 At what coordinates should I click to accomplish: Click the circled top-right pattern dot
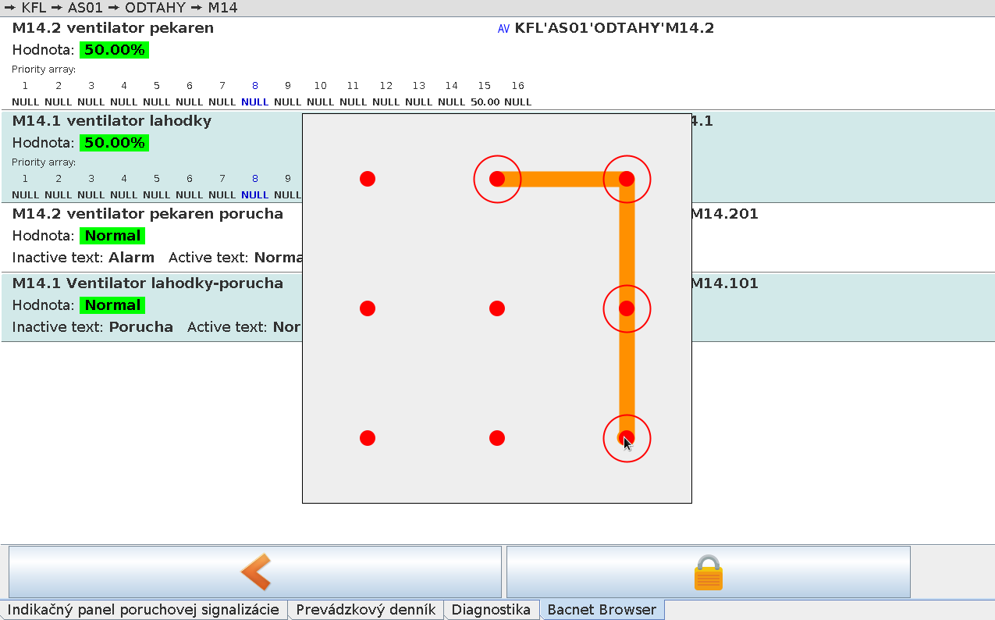pos(627,179)
